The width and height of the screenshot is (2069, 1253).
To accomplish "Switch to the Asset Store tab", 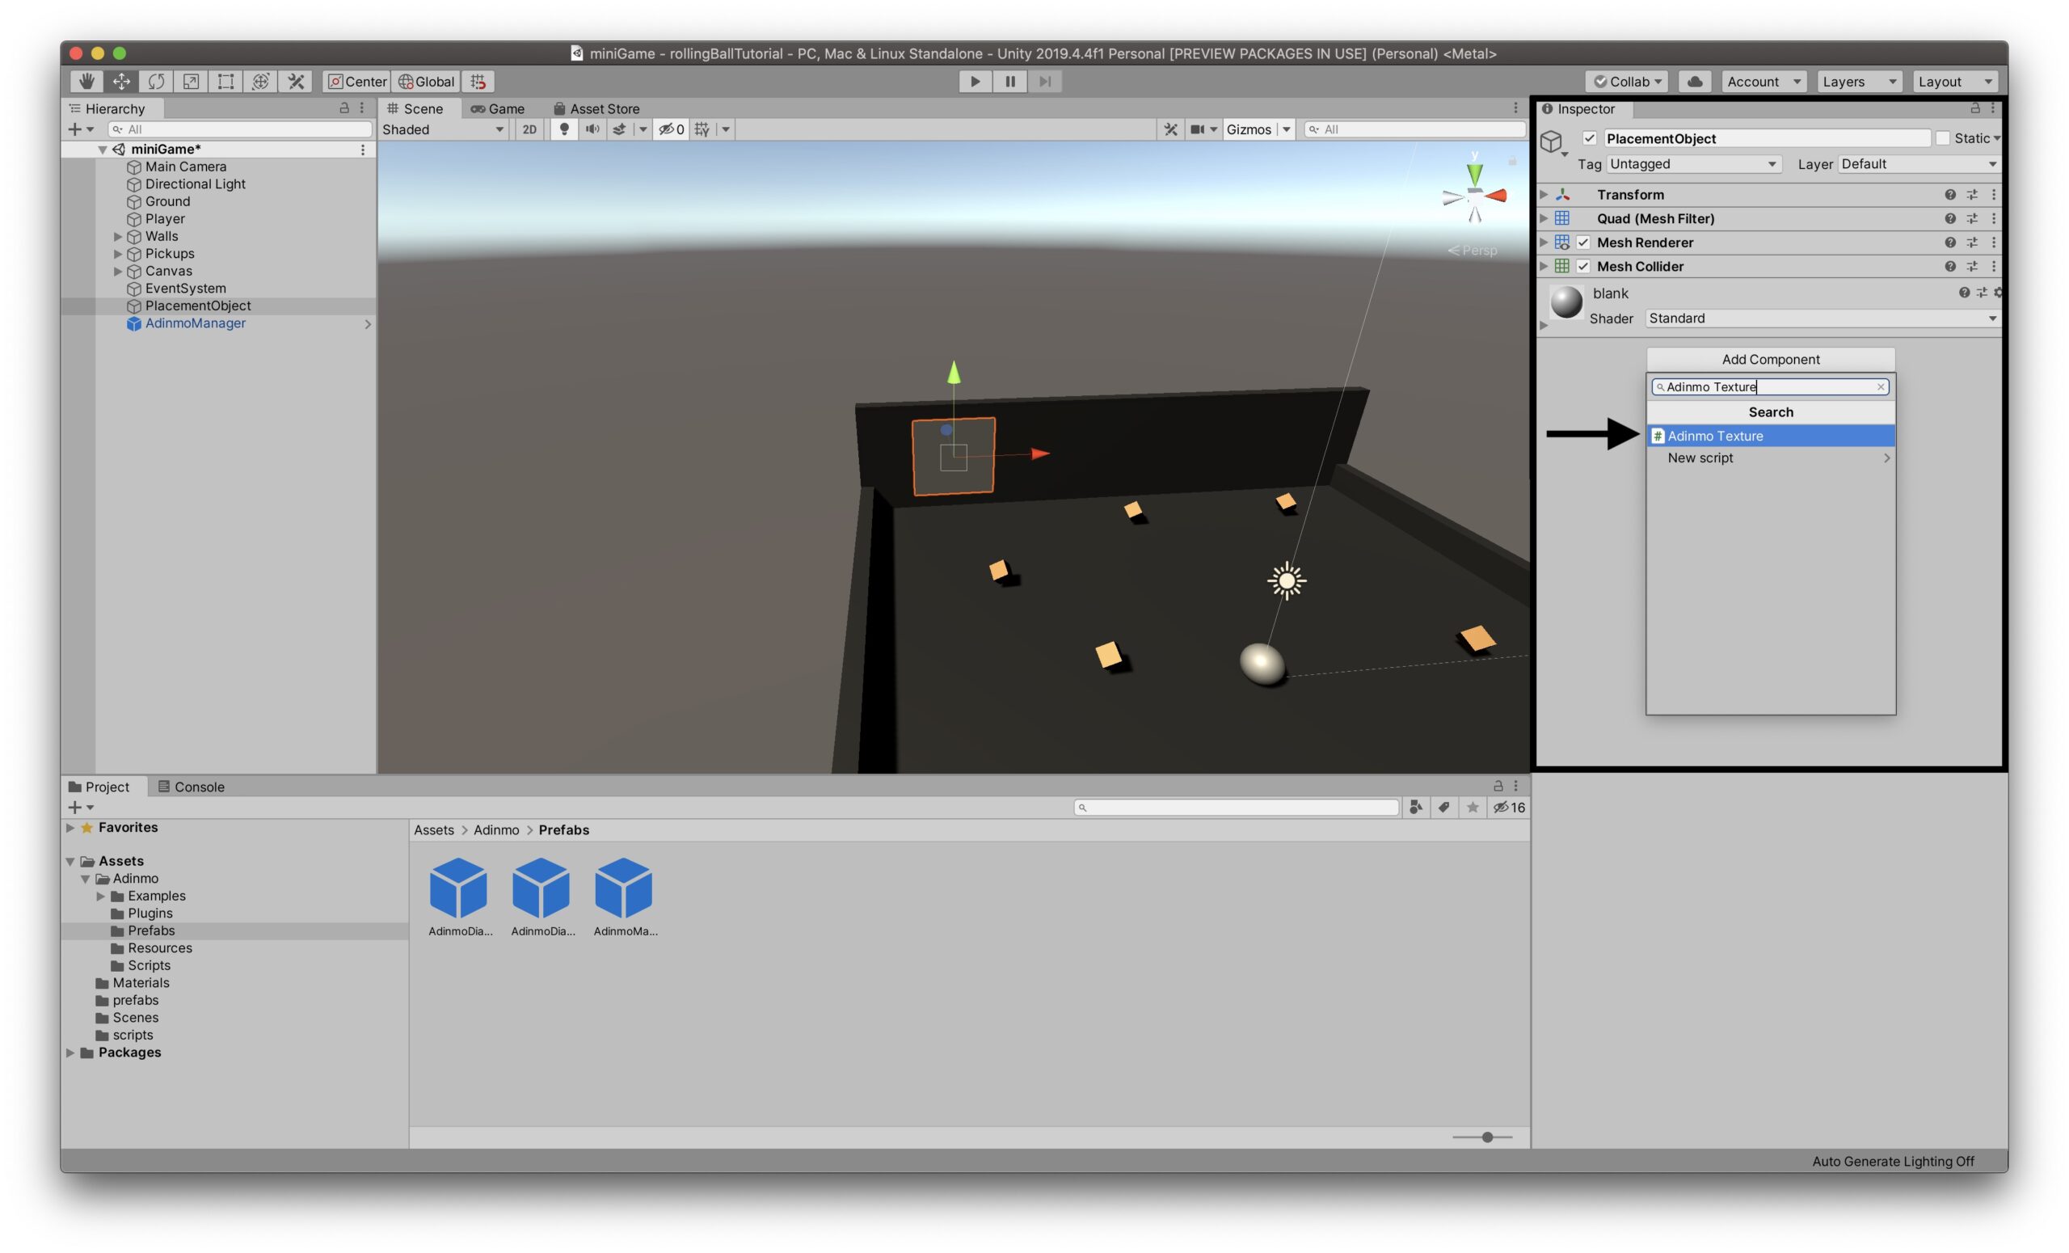I will pos(597,108).
